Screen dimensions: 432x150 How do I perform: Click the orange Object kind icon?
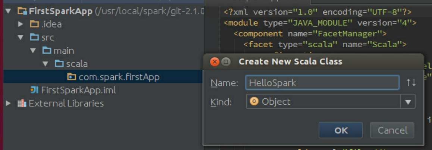(254, 102)
